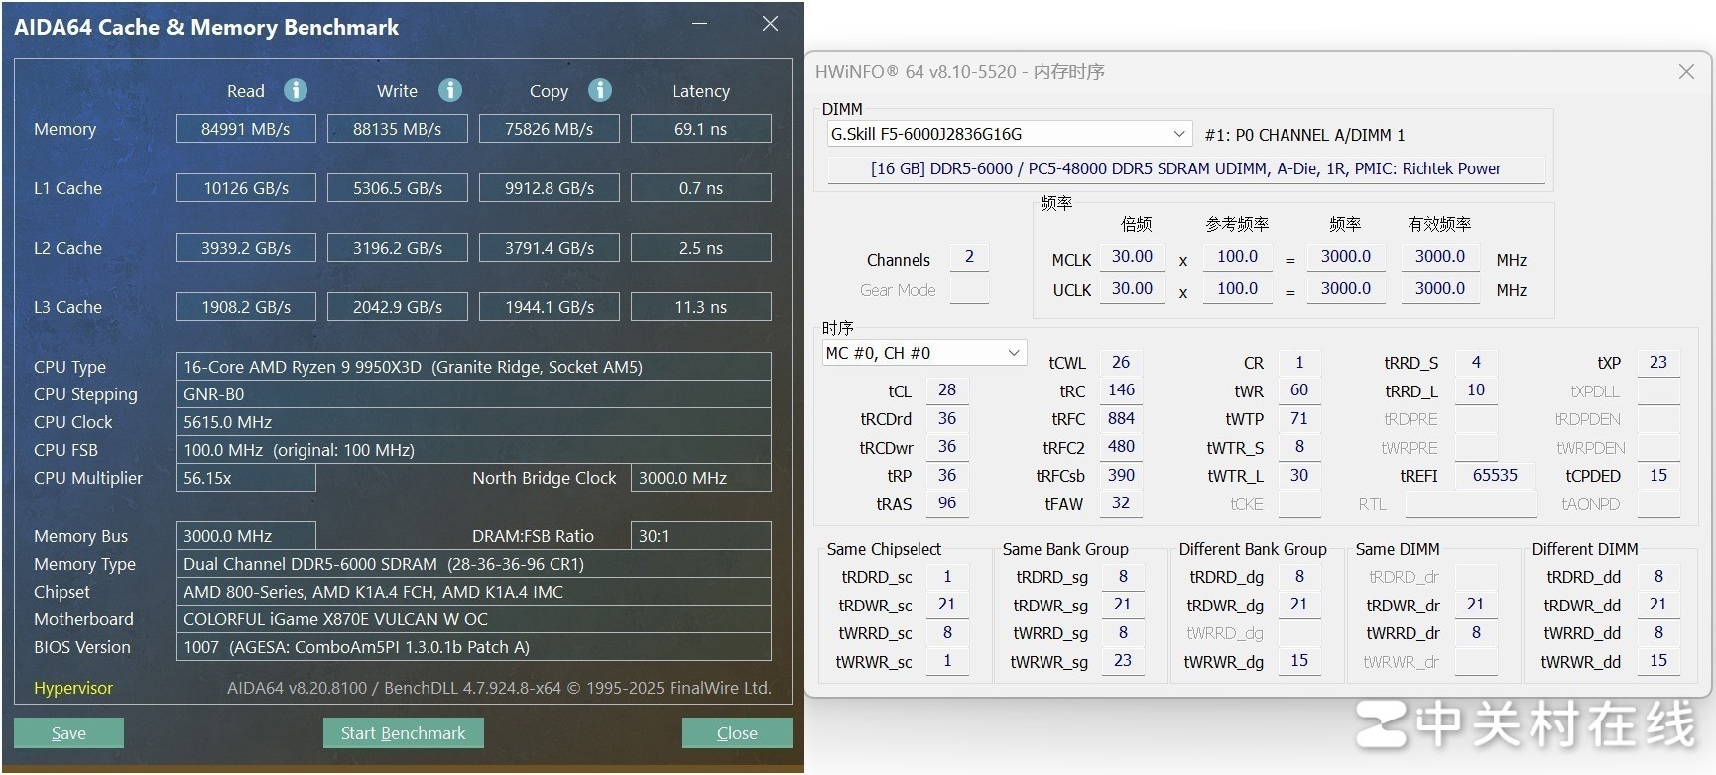Click the Save button in AIDA64

[x=68, y=733]
